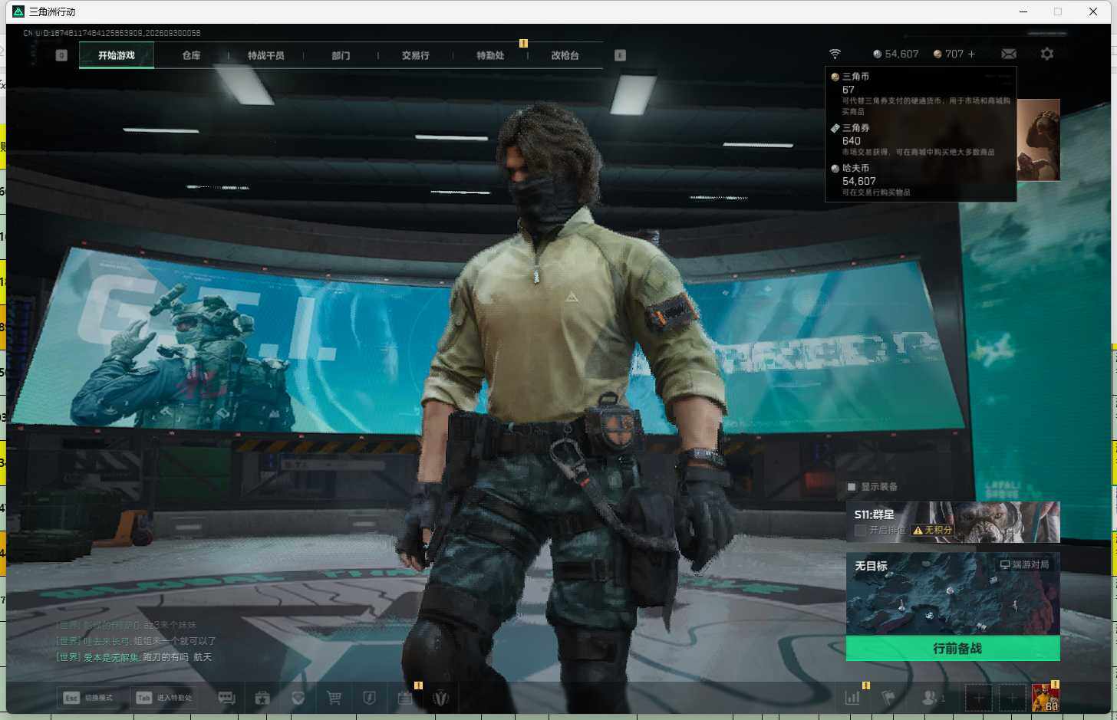Click the Esc 切换模式 button
1117x720 pixels.
pyautogui.click(x=89, y=698)
